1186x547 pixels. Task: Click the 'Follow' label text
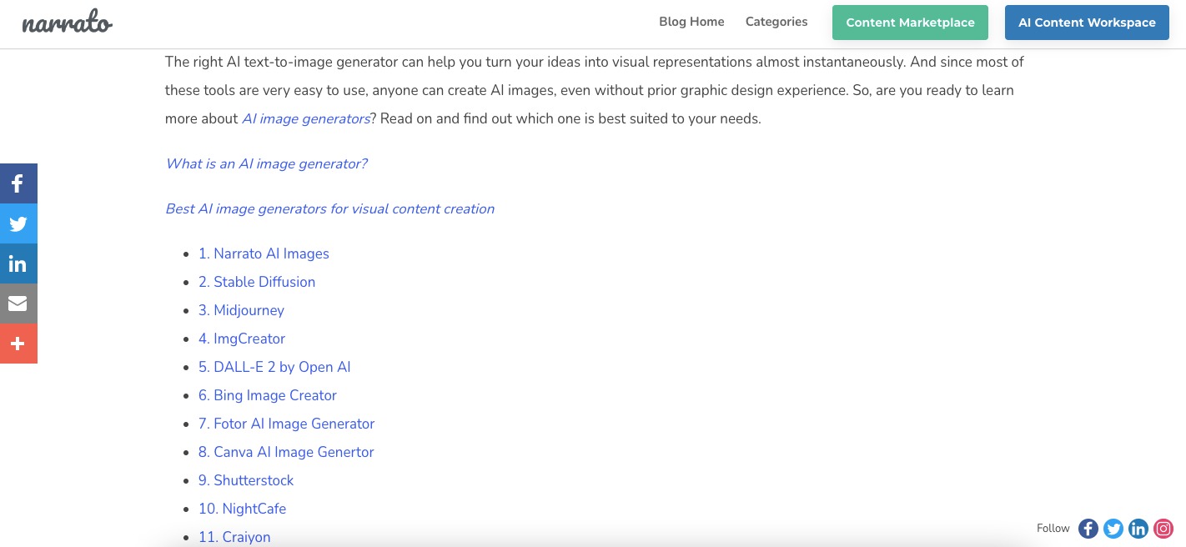coord(1053,529)
